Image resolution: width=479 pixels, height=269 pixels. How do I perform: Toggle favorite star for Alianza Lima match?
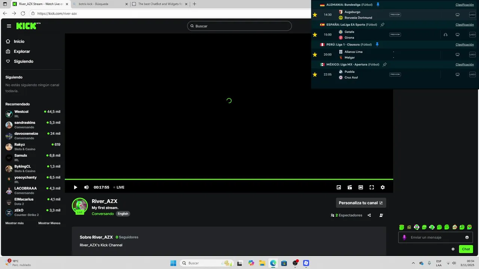(315, 55)
